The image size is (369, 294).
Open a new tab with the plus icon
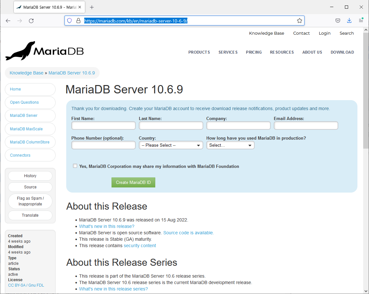(92, 7)
